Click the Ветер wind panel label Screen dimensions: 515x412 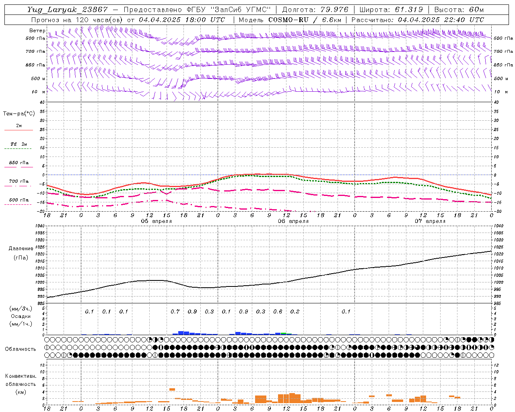(37, 31)
